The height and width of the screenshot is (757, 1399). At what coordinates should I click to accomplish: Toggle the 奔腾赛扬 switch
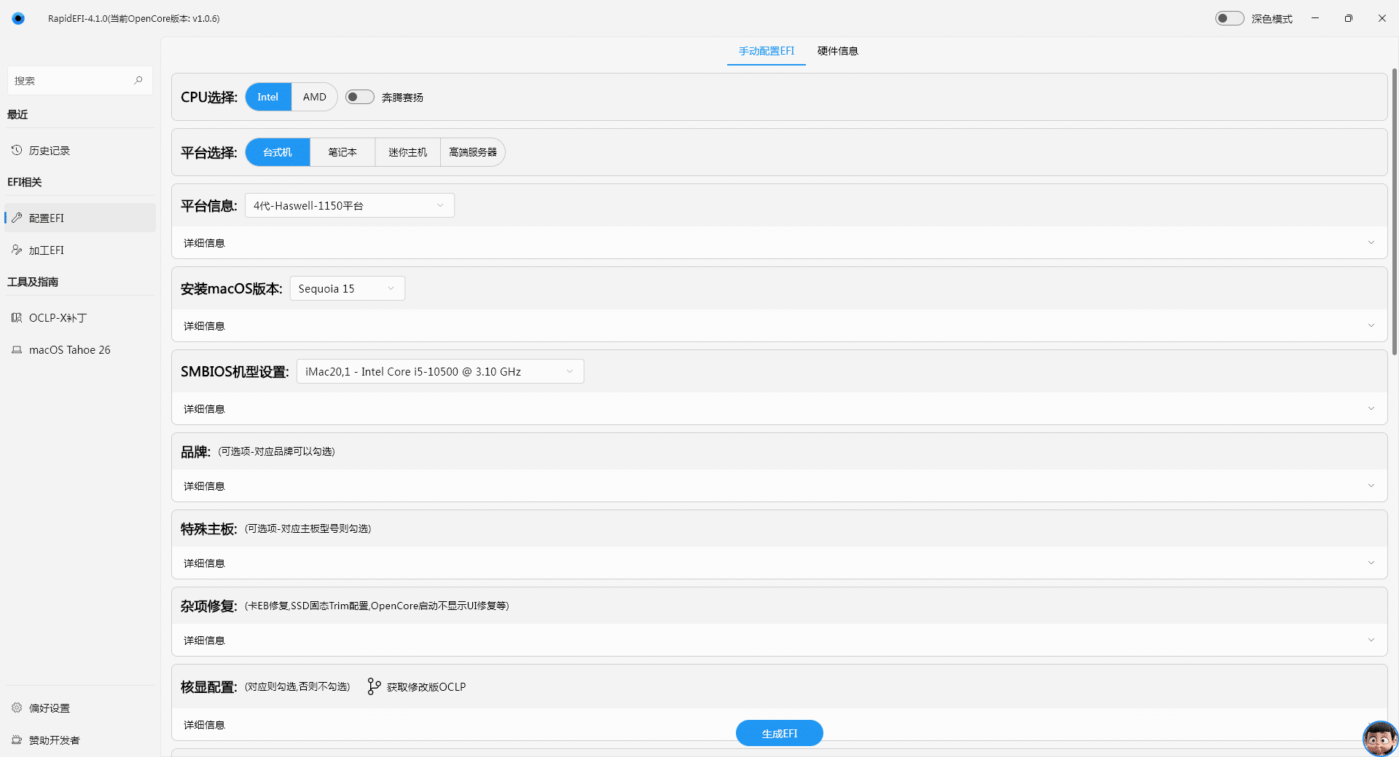pyautogui.click(x=359, y=96)
